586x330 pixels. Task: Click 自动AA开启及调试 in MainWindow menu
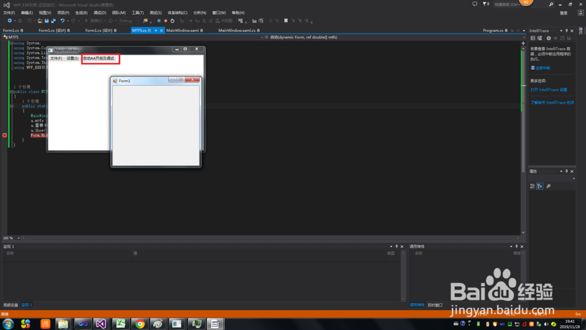pyautogui.click(x=98, y=58)
